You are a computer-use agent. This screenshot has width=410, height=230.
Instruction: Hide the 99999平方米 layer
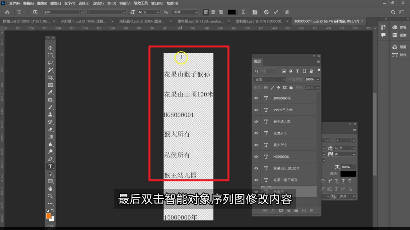pos(256,110)
